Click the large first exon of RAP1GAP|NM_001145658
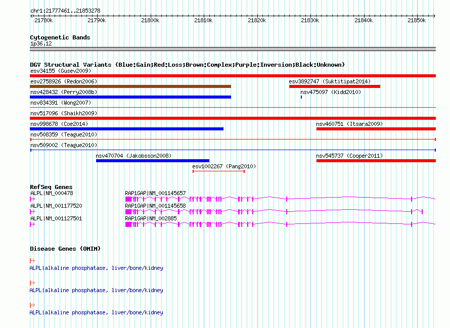The width and height of the screenshot is (450, 328). (128, 212)
